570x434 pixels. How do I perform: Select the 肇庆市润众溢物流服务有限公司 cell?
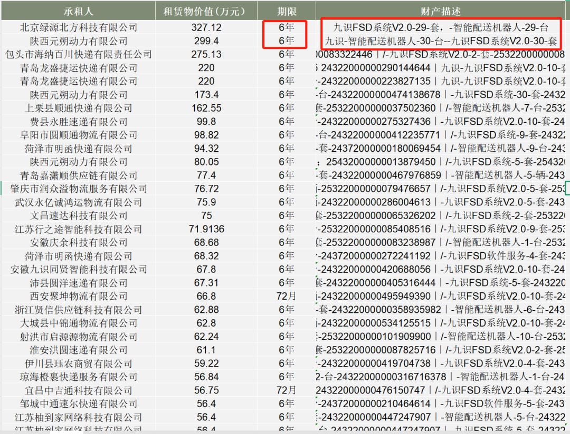coord(78,189)
